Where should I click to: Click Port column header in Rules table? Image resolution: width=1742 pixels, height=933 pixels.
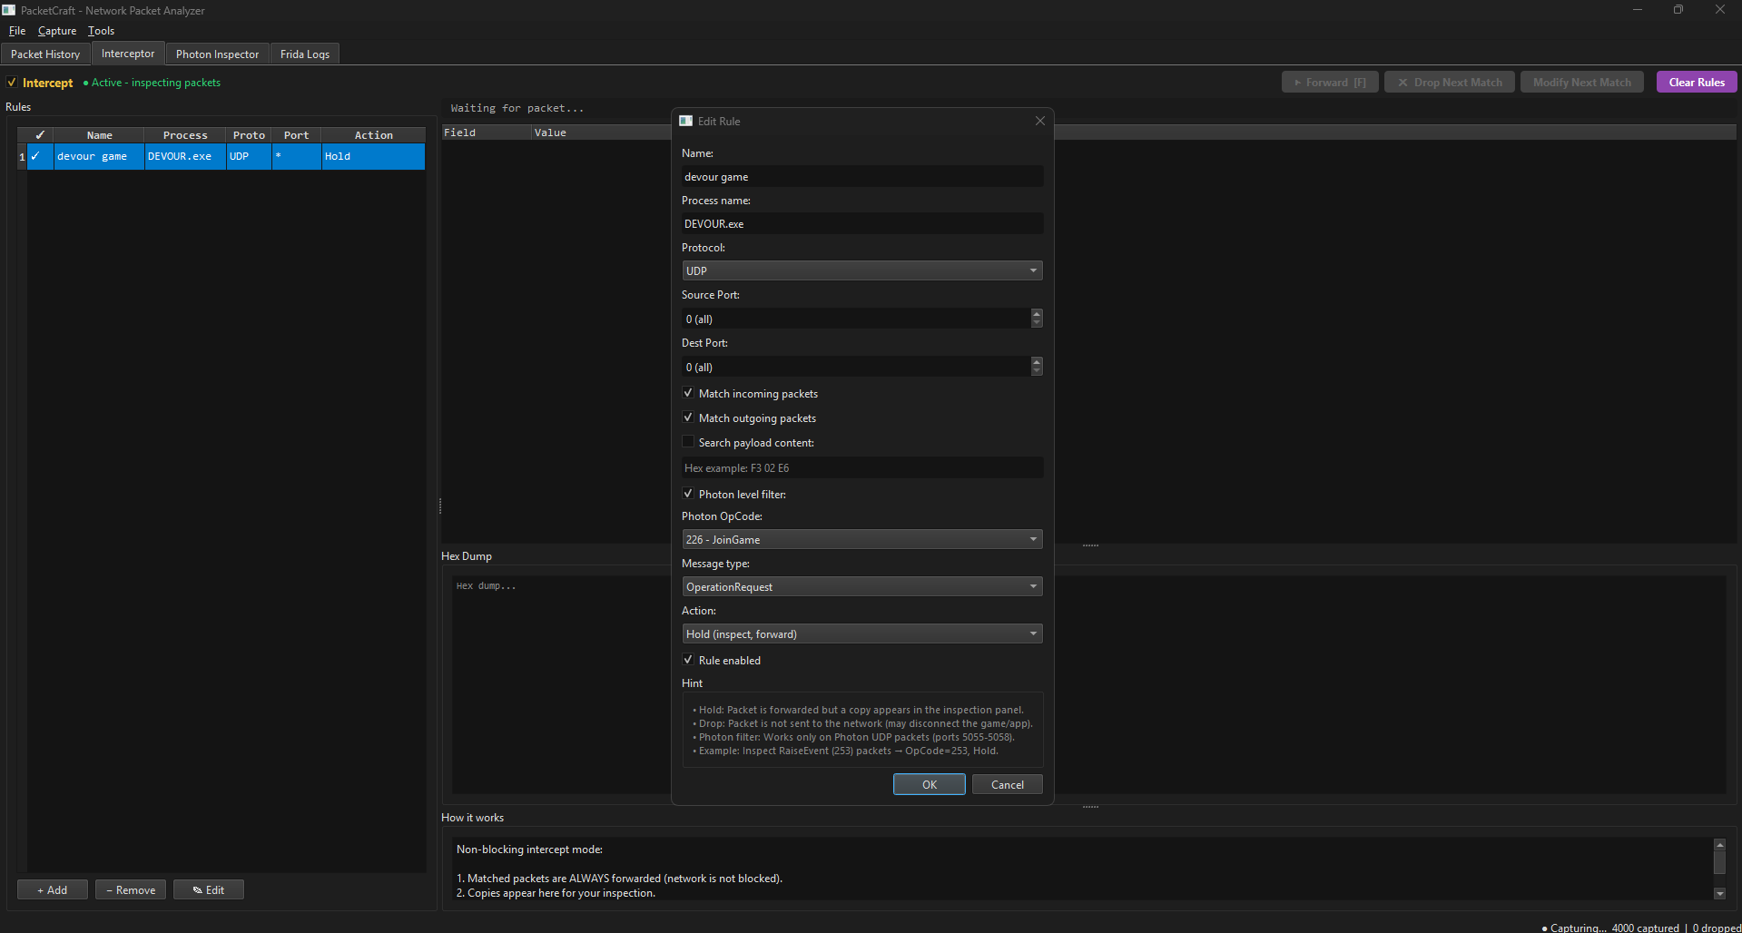(x=296, y=134)
